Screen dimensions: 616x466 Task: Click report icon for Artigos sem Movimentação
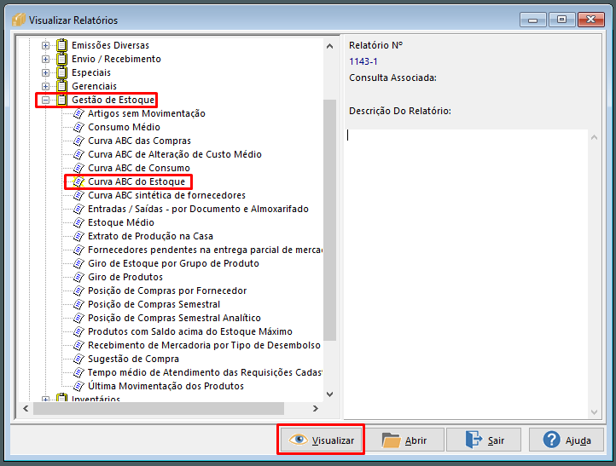pos(79,114)
